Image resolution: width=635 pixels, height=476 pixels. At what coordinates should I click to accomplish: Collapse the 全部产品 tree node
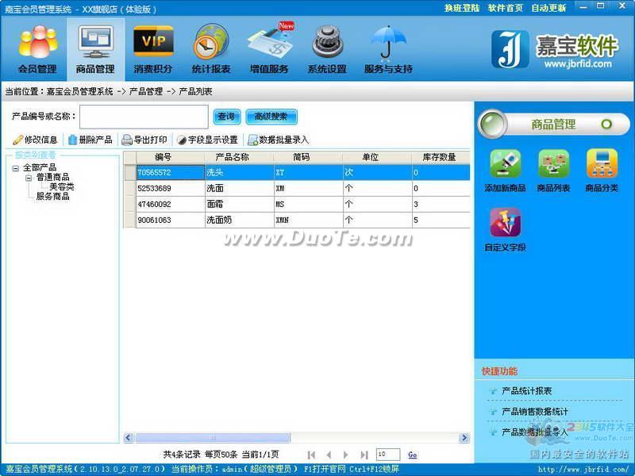point(16,168)
